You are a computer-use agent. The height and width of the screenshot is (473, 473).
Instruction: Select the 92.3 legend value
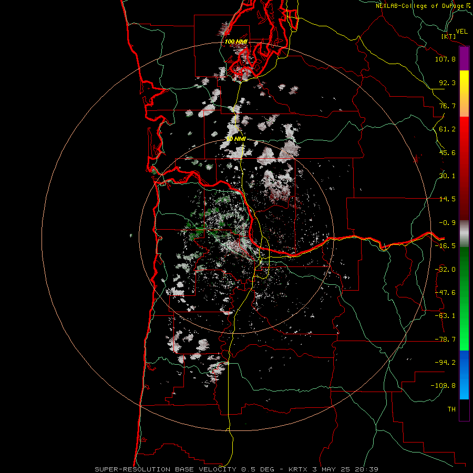pos(447,83)
